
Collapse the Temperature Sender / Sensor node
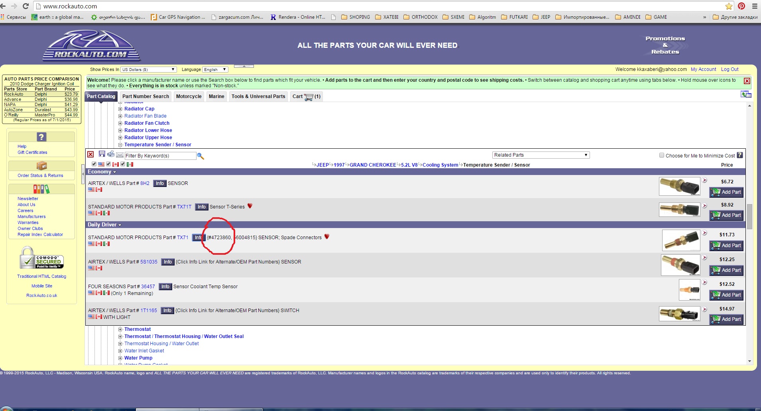[120, 145]
